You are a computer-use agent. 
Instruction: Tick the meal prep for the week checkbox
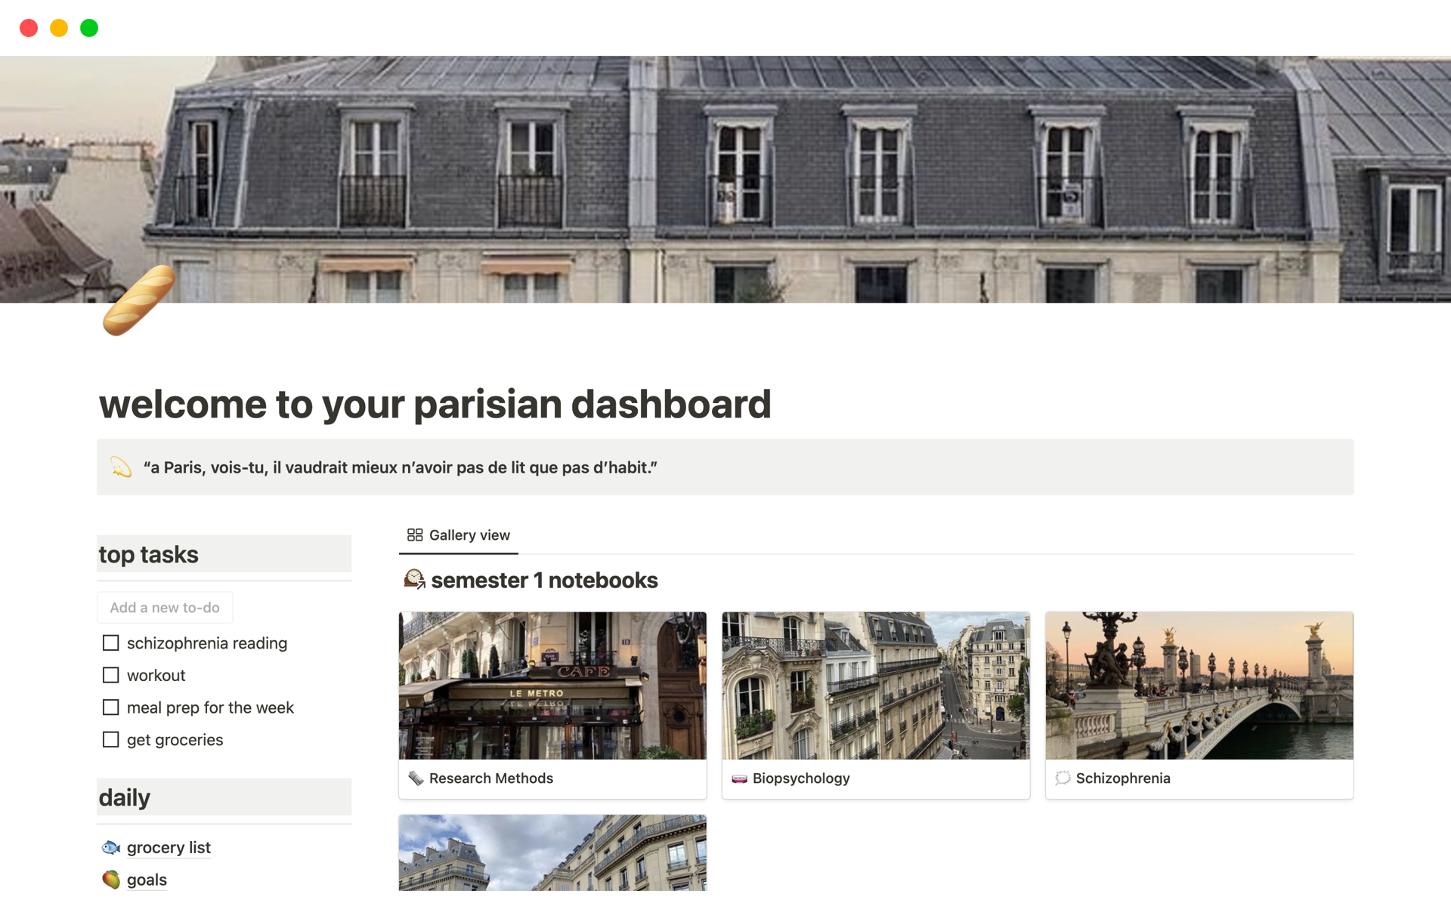point(111,707)
